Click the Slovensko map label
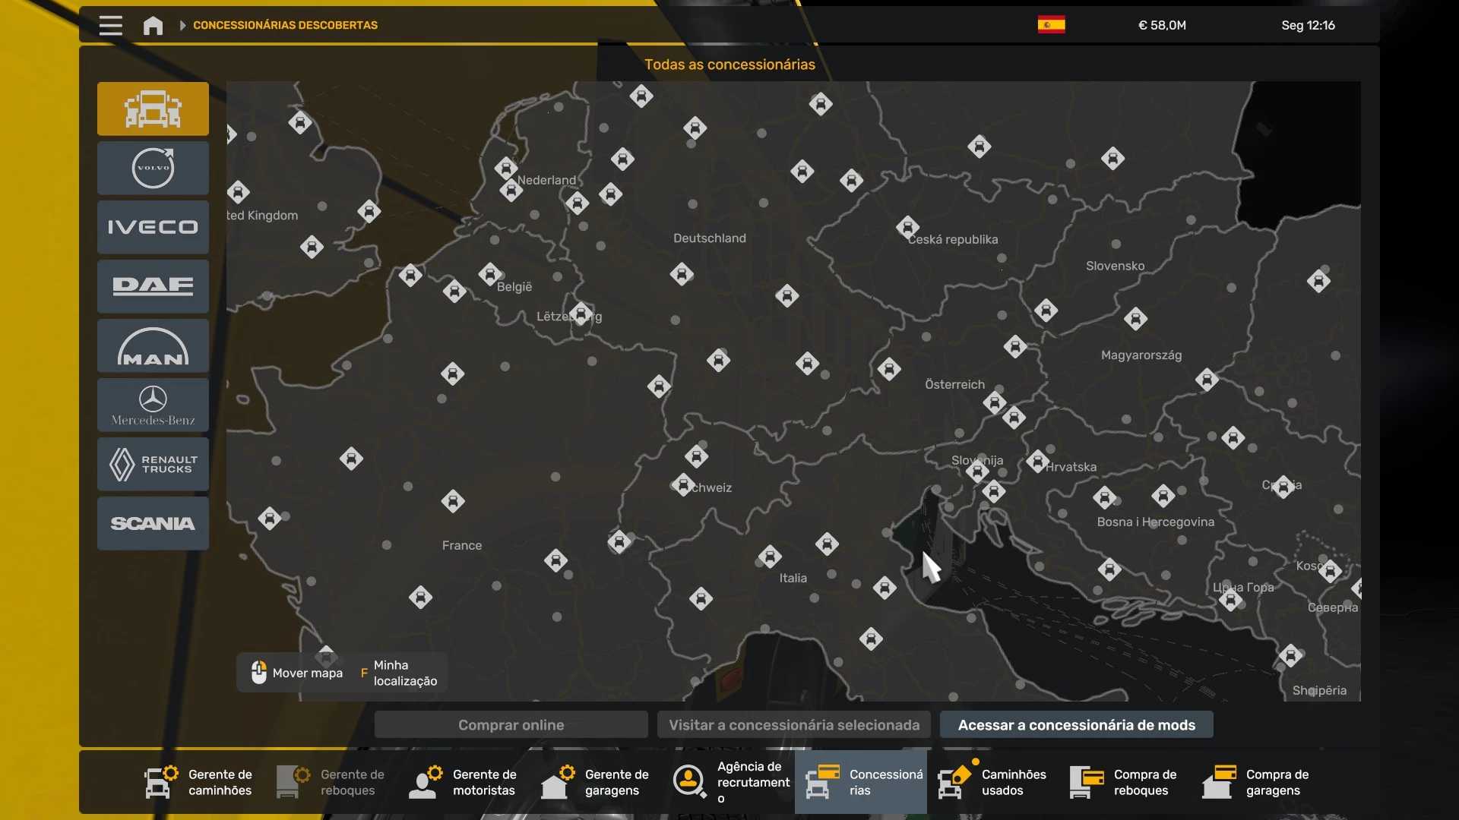Viewport: 1459px width, 820px height. tap(1115, 266)
